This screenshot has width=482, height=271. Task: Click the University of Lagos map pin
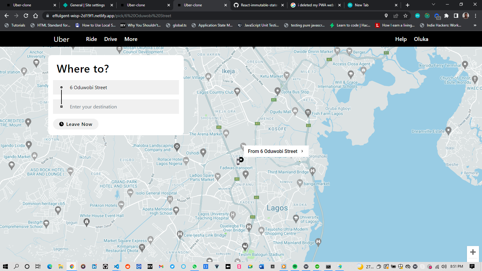pyautogui.click(x=296, y=218)
